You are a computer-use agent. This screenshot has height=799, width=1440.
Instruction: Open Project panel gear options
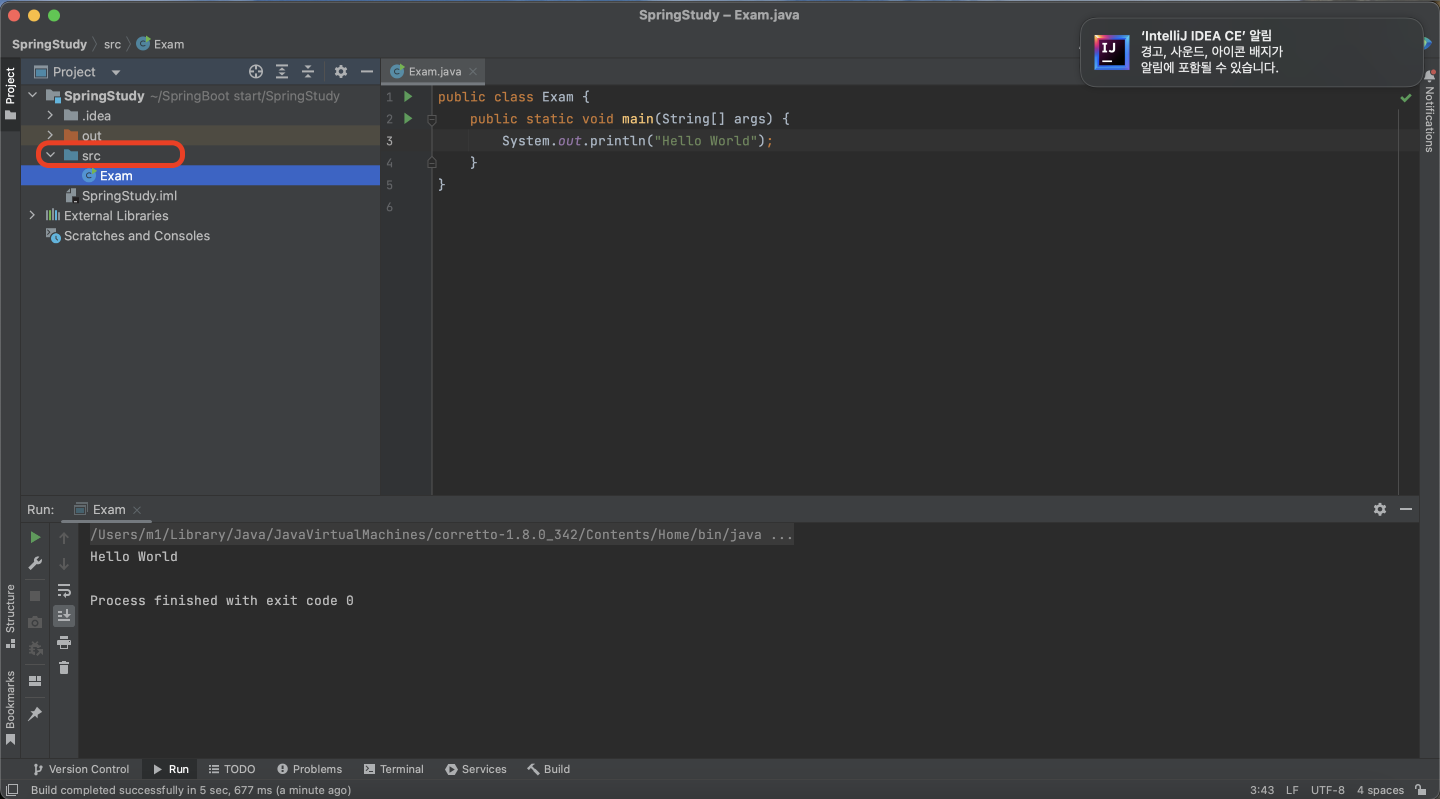(340, 71)
